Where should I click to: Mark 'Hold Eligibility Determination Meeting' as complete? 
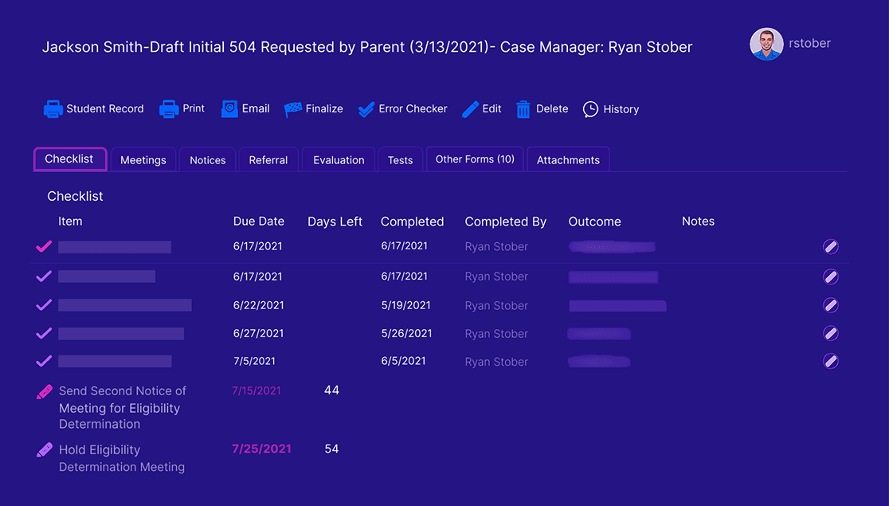44,449
